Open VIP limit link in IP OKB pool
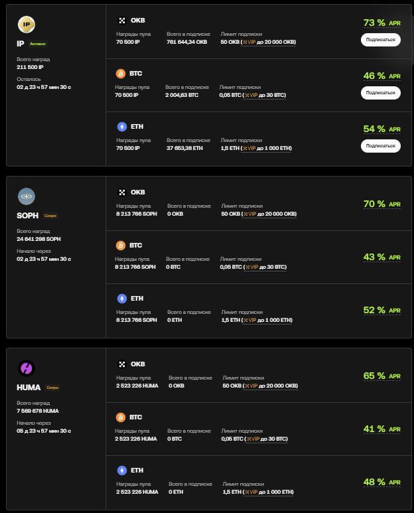 point(251,42)
